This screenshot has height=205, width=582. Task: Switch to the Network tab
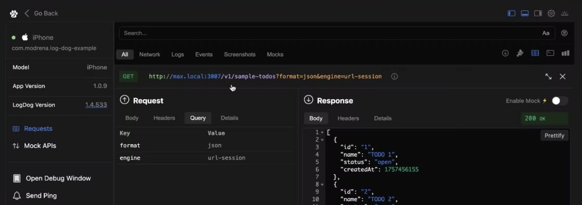149,54
